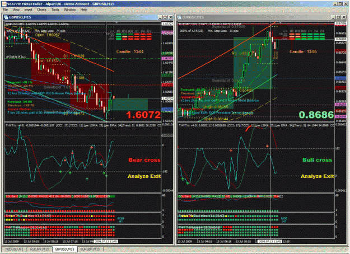Minimize the GBPUSD,M15 chart window
The image size is (350, 254).
[x=160, y=17]
